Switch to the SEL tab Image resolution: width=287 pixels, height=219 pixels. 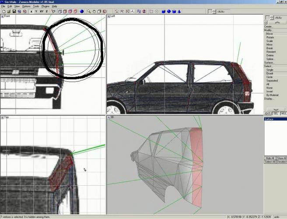click(275, 113)
